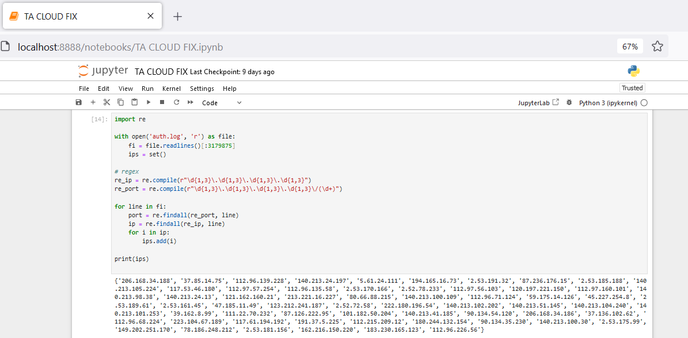The height and width of the screenshot is (338, 688).
Task: Open the File menu
Action: coord(84,89)
